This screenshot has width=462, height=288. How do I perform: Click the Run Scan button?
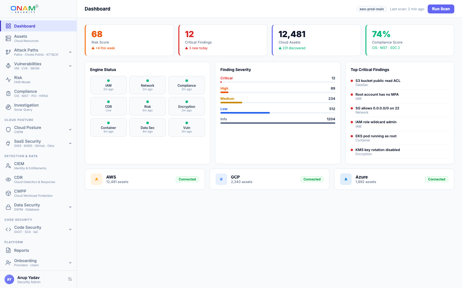441,9
